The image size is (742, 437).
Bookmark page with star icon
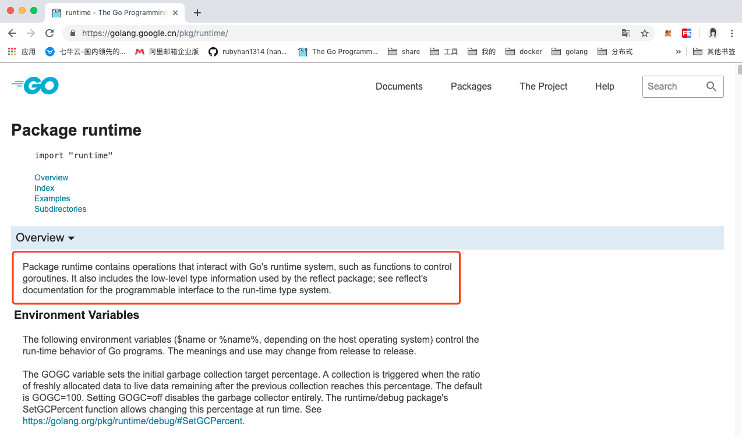click(x=645, y=33)
